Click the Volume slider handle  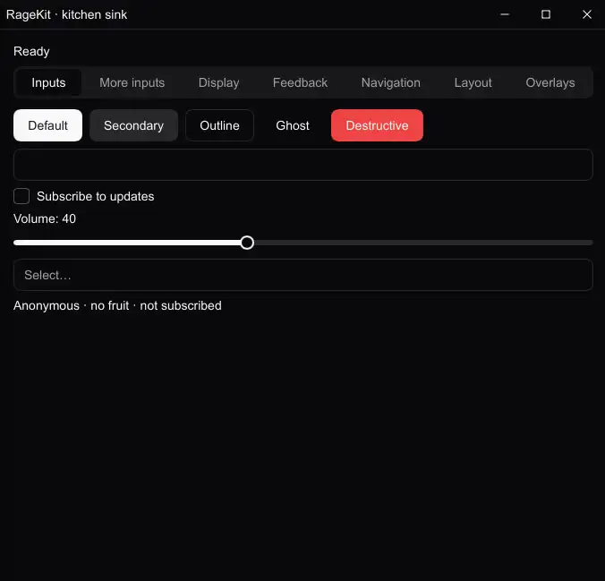tap(247, 243)
